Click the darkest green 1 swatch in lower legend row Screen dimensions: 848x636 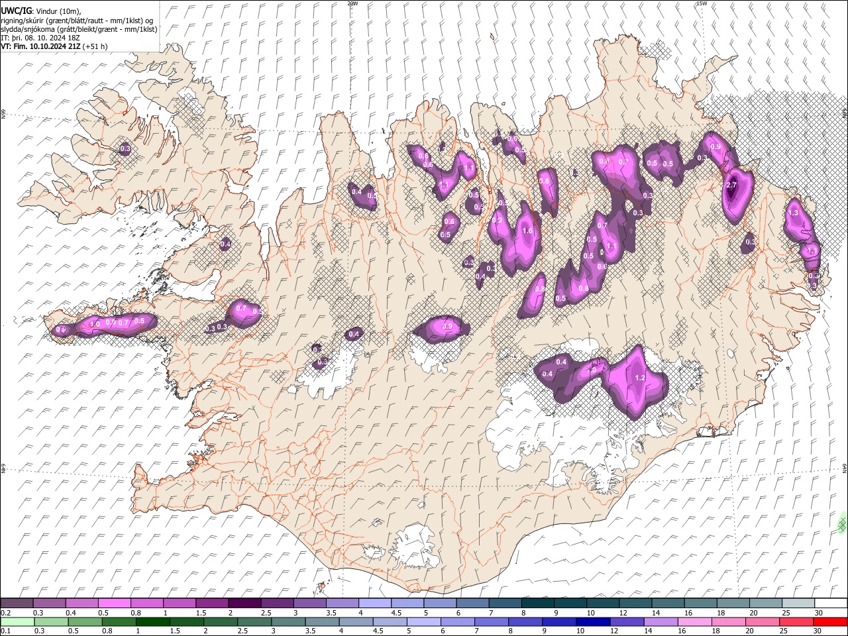pyautogui.click(x=152, y=621)
